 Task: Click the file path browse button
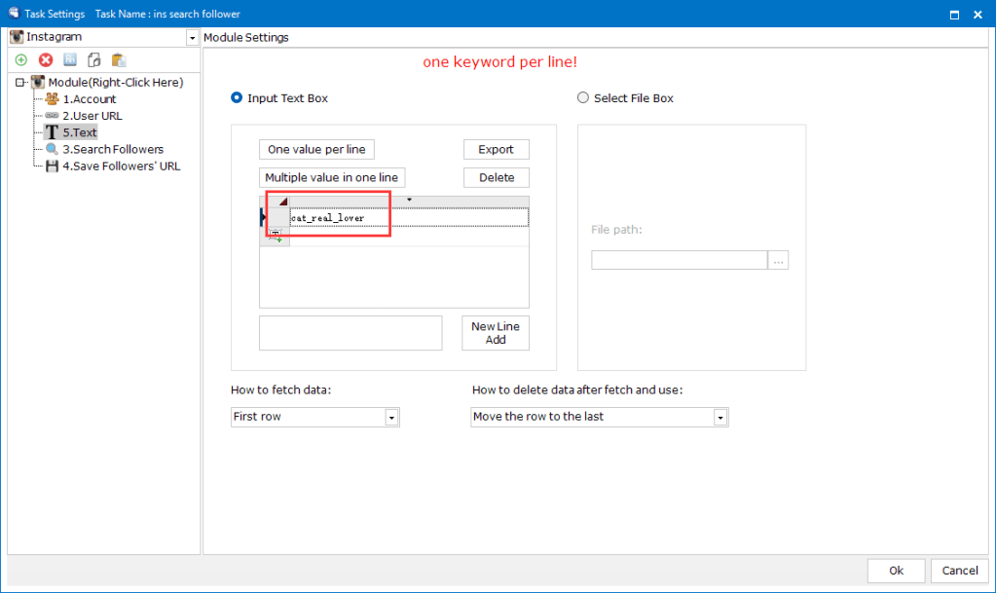(778, 261)
